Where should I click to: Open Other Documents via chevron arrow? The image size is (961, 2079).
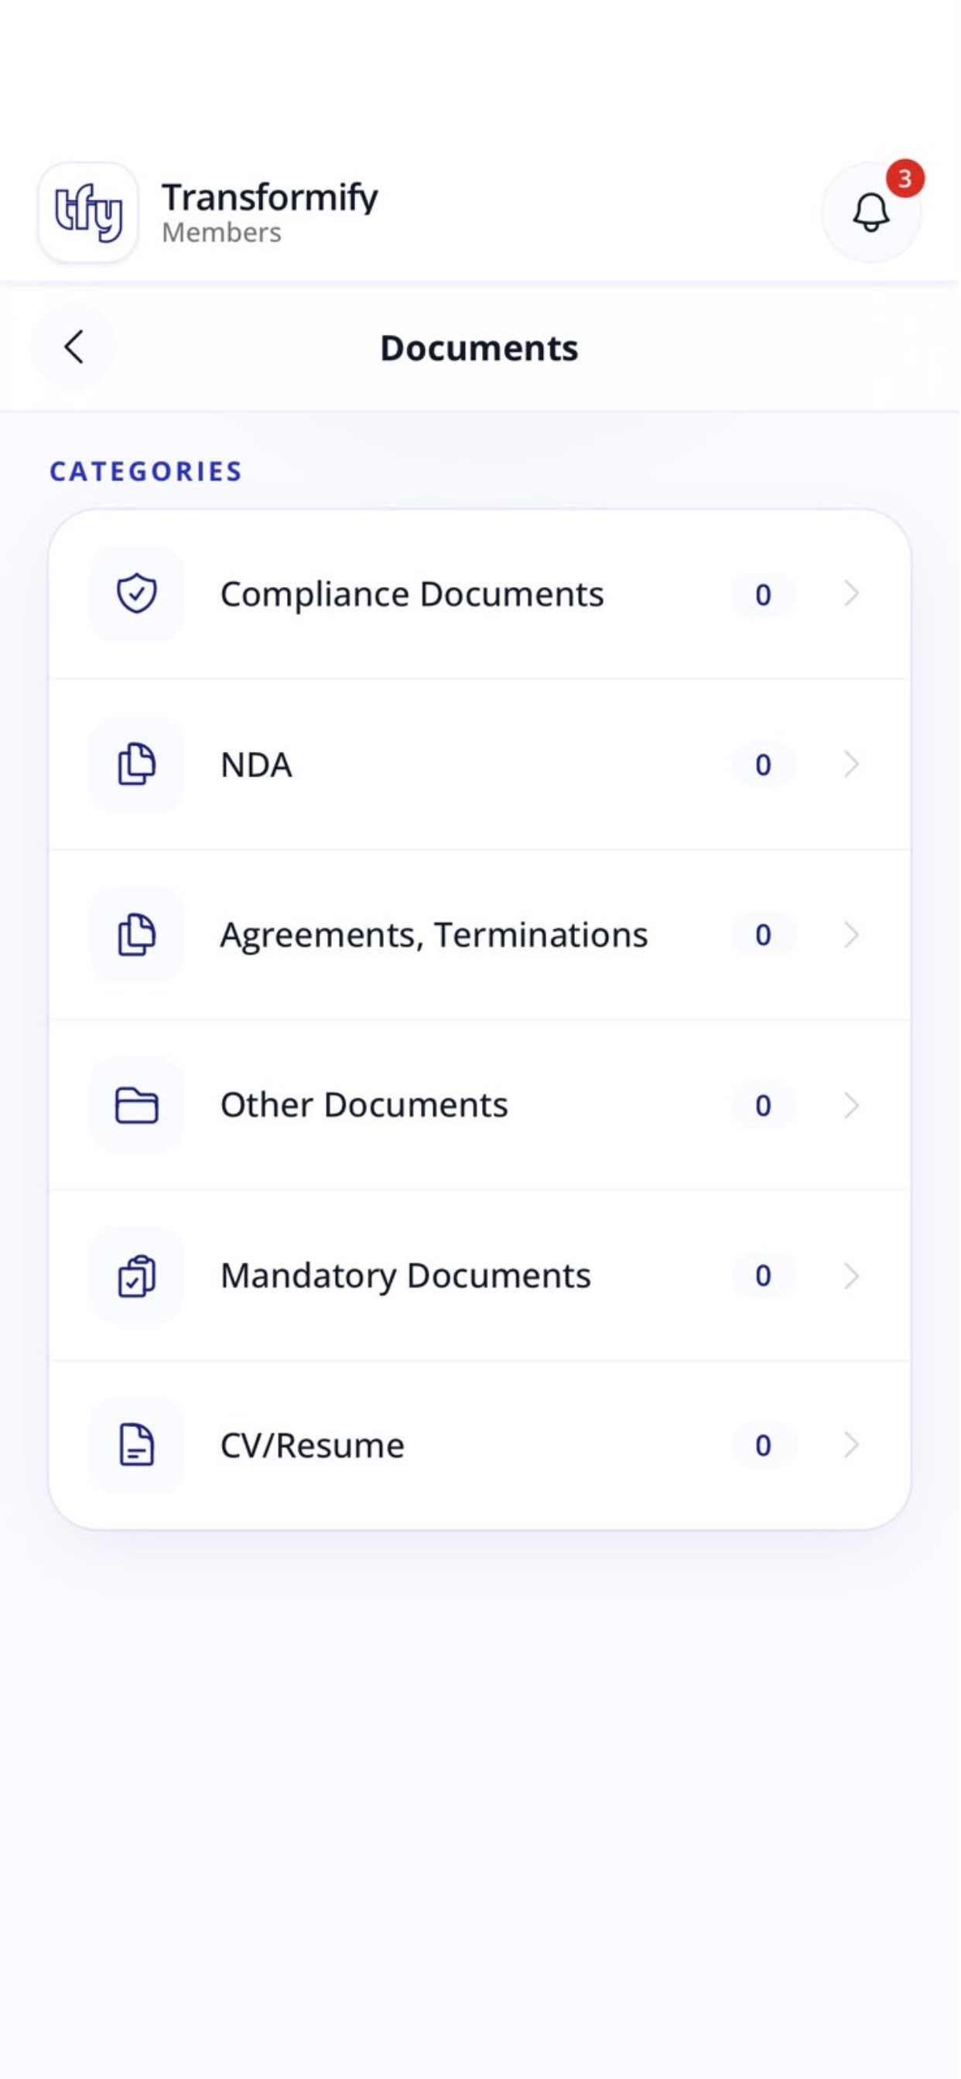pyautogui.click(x=851, y=1105)
